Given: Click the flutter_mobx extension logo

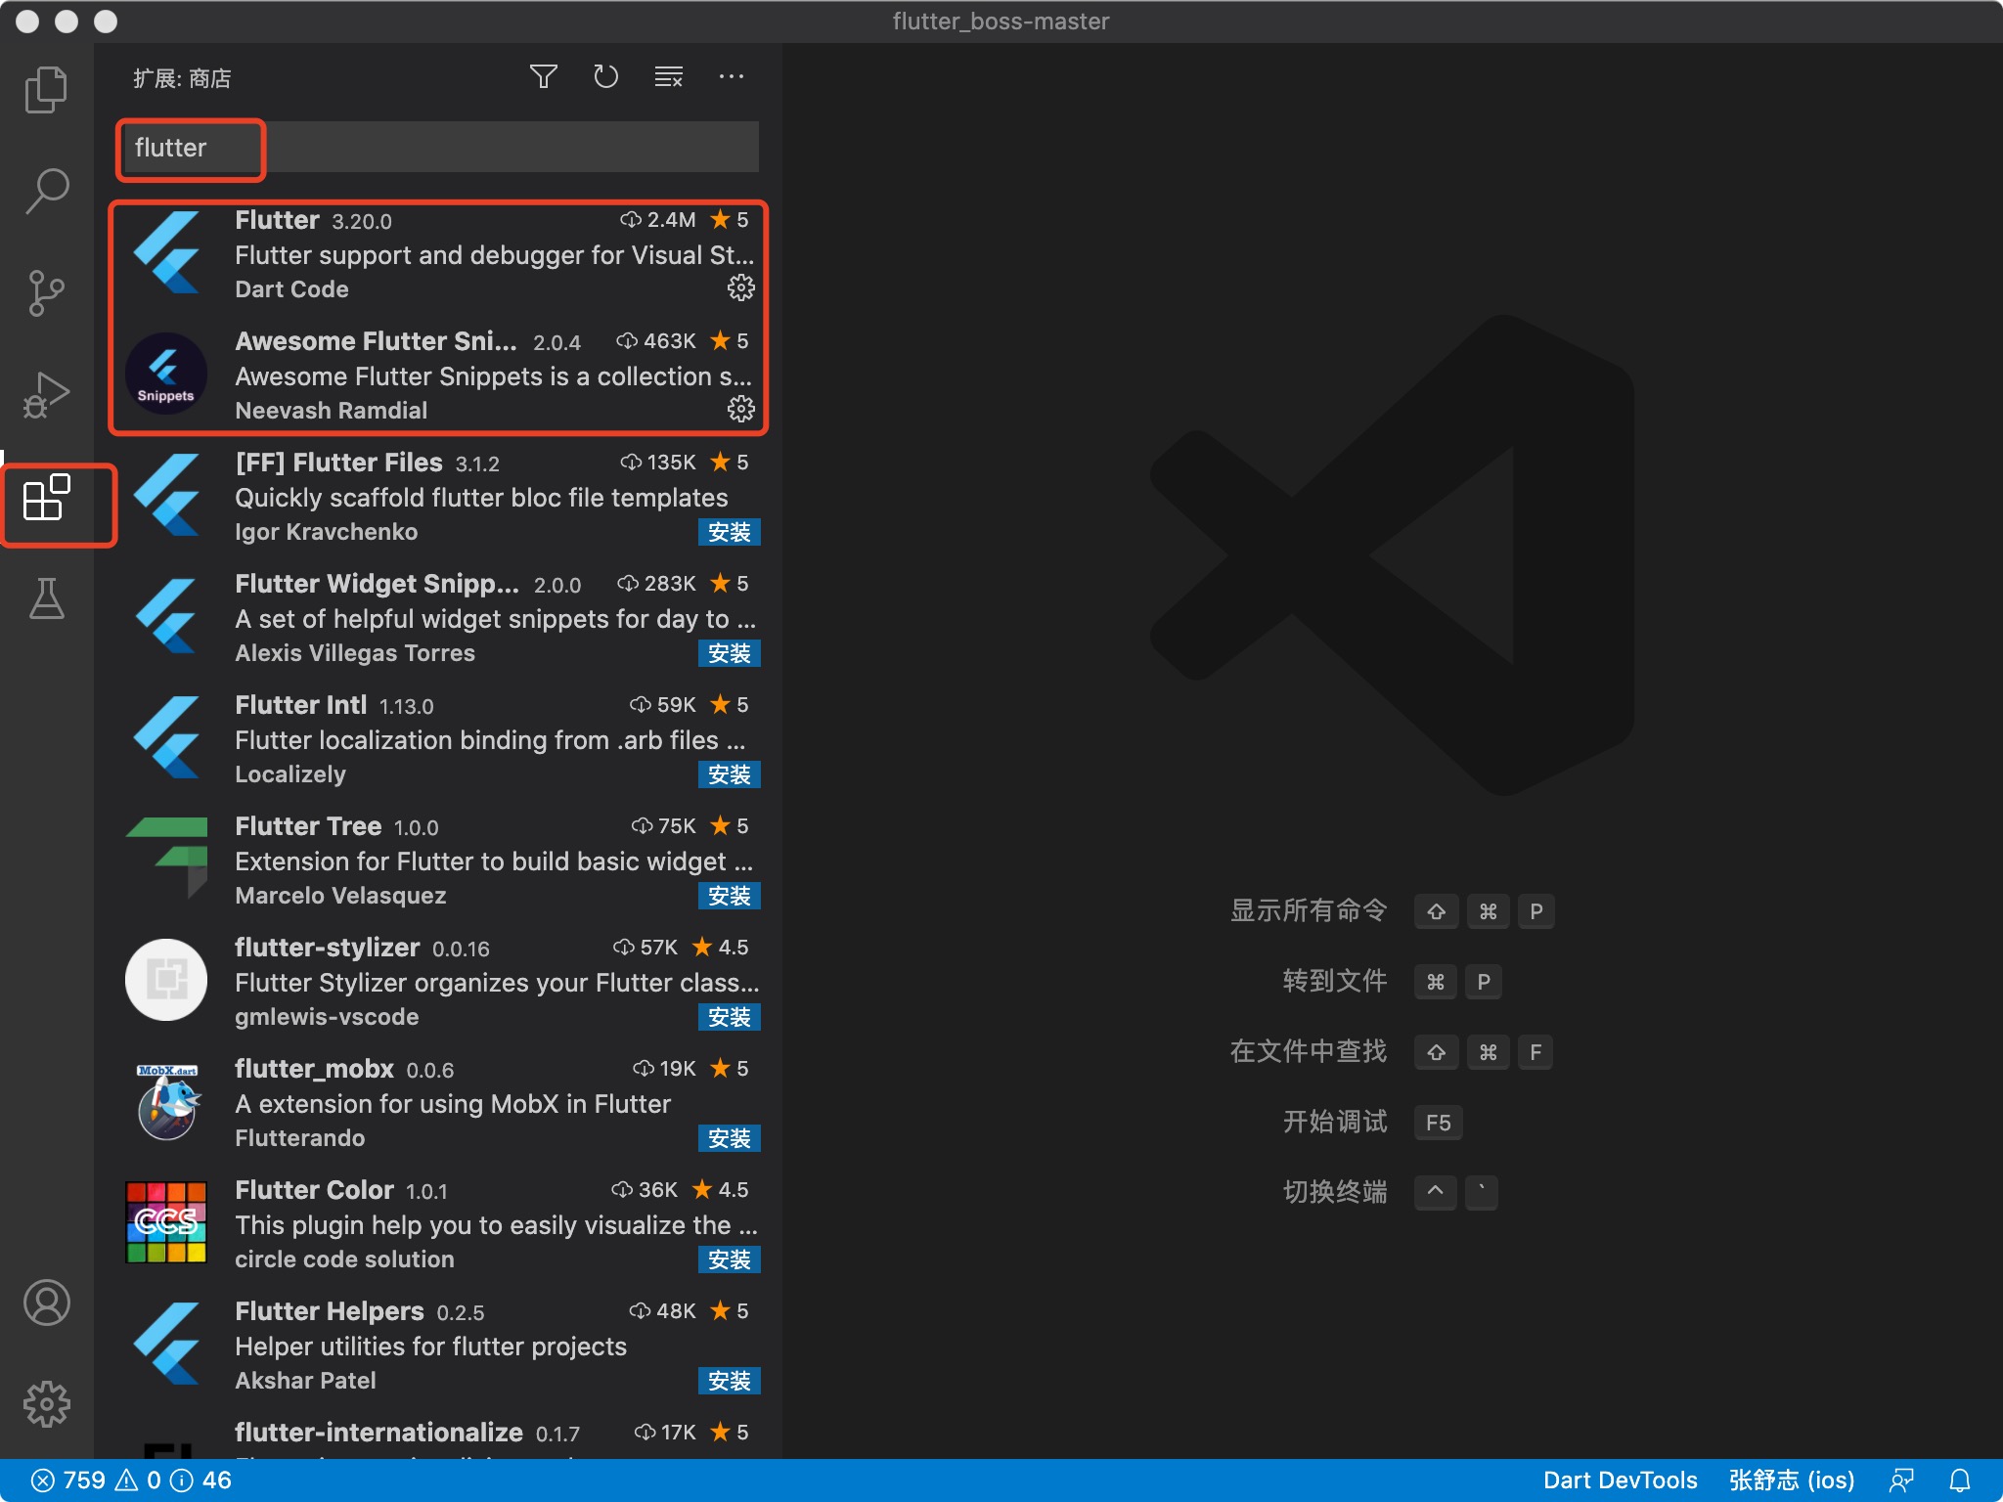Looking at the screenshot, I should pyautogui.click(x=166, y=1101).
